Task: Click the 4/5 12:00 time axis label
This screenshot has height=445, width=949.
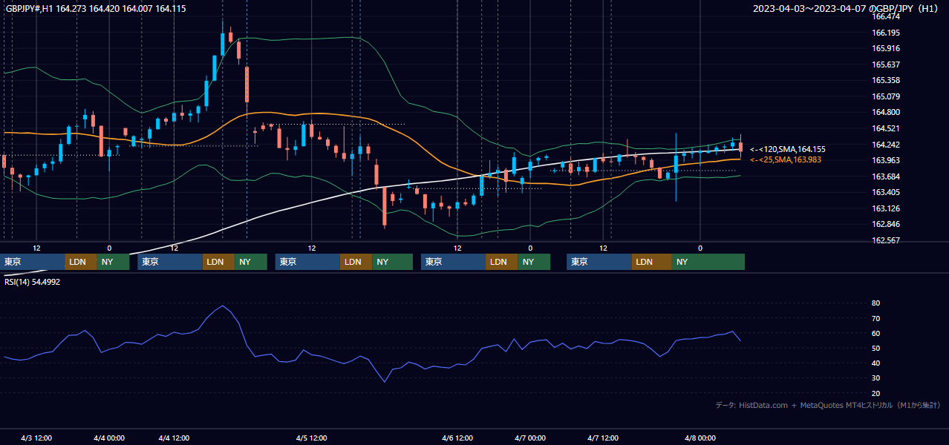Action: click(x=312, y=438)
